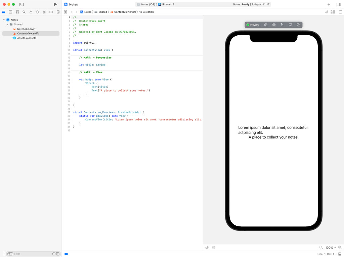This screenshot has width=344, height=257.
Task: Run the app with the play button
Action: pyautogui.click(x=55, y=4)
